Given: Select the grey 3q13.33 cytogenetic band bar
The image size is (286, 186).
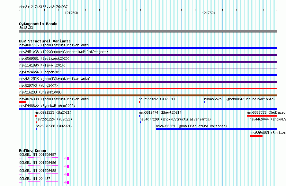Looking at the screenshot, I should pos(148,31).
